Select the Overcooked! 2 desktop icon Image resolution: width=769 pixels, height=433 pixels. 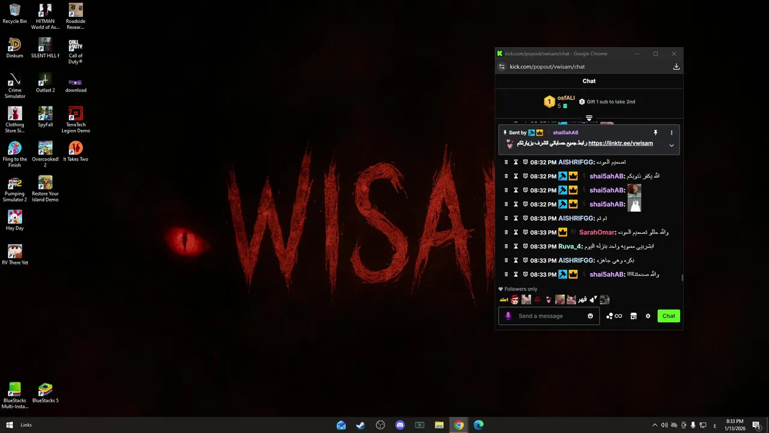[45, 155]
